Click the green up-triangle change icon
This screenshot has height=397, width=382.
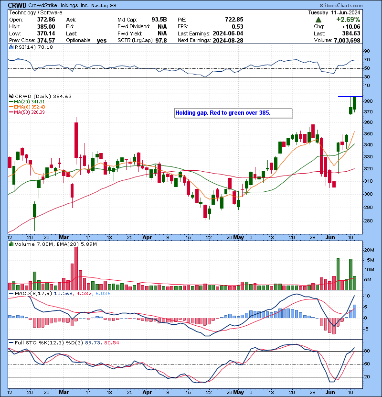coord(318,20)
